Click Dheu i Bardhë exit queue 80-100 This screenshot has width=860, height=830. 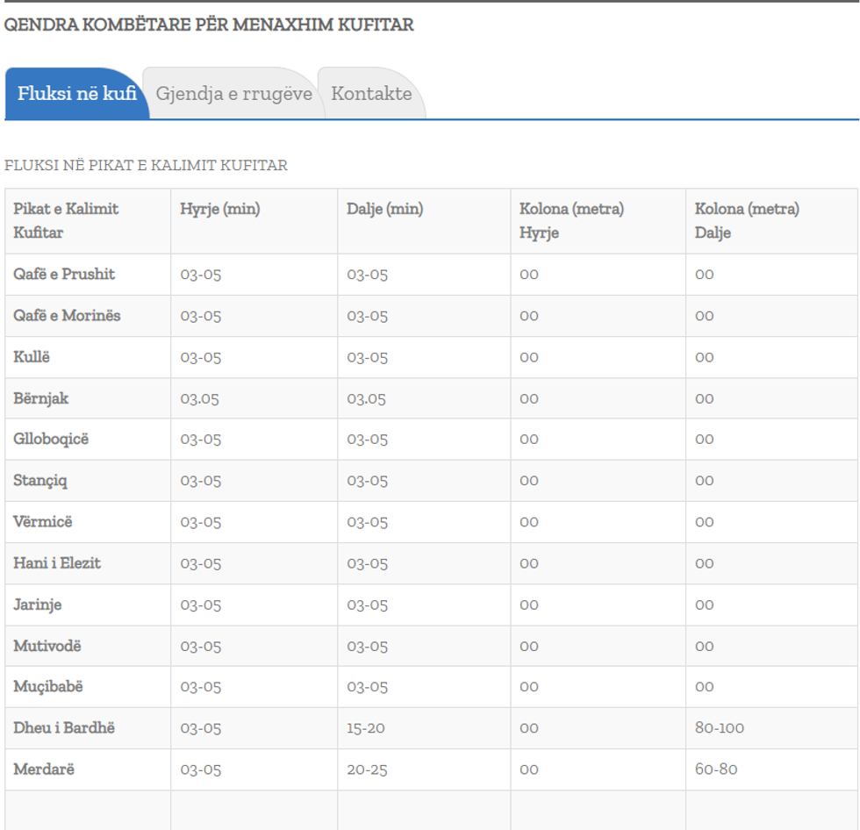click(720, 728)
